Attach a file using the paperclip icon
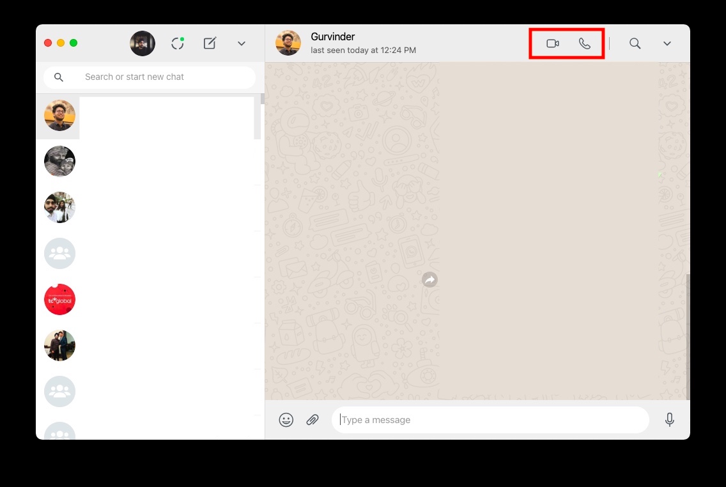 pyautogui.click(x=313, y=420)
